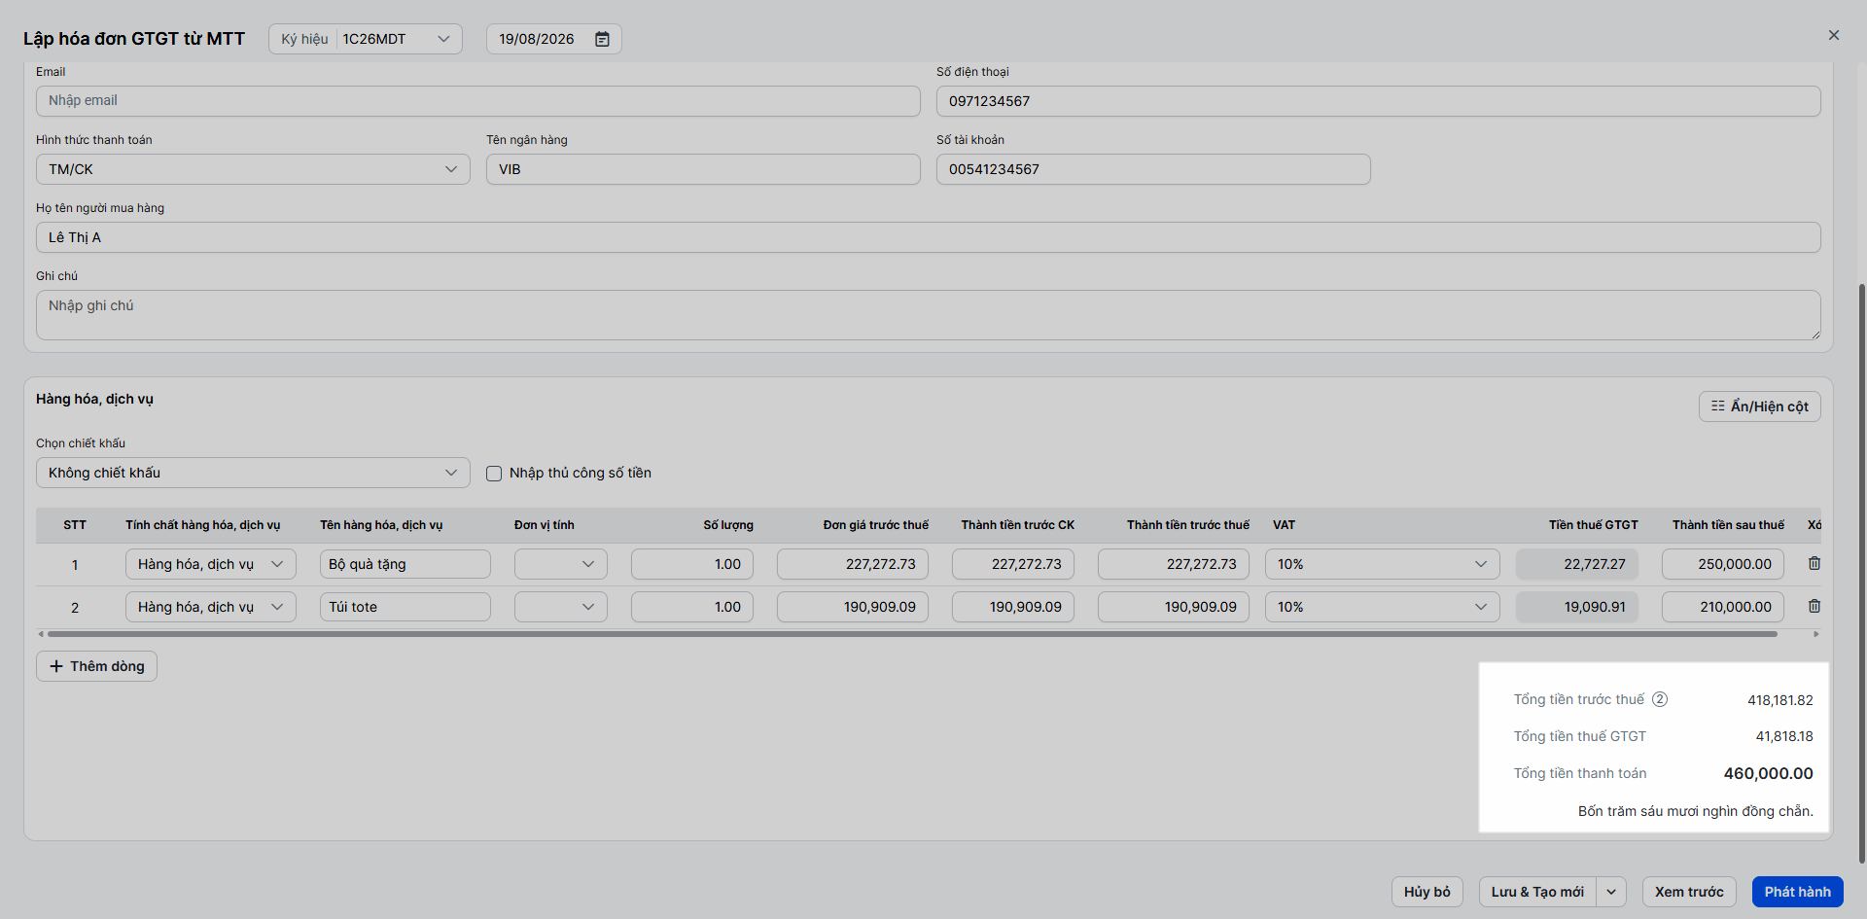Screen dimensions: 1867x919
Task: Click the Thành tiền sau thuế field 250,000.00
Action: [x=1723, y=564]
